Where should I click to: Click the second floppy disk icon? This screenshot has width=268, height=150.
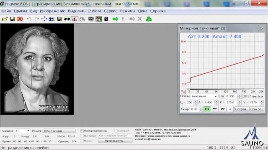click(x=59, y=19)
